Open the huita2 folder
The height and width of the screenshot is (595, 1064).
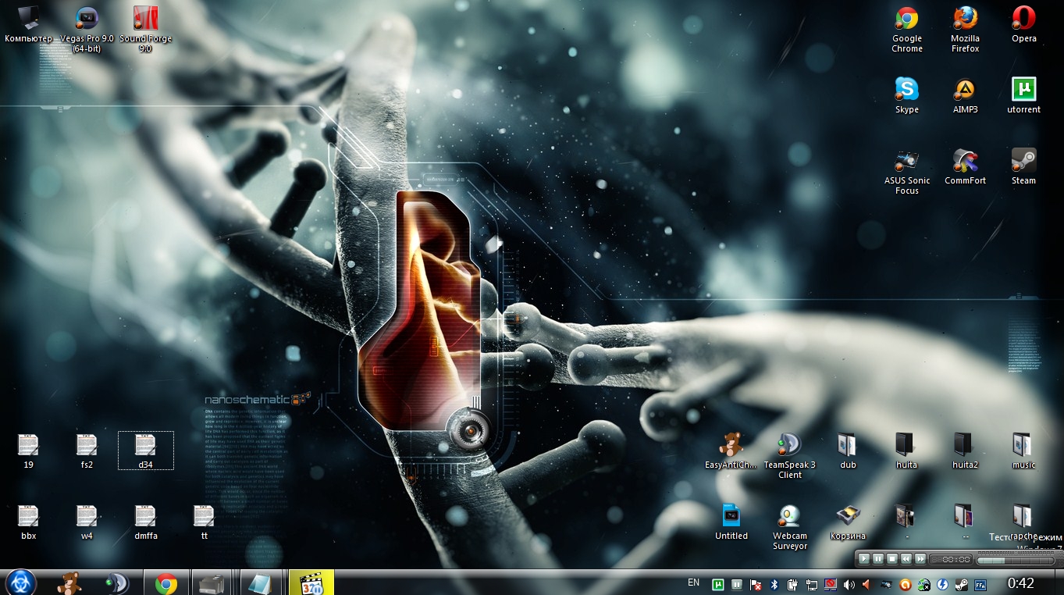click(x=965, y=451)
